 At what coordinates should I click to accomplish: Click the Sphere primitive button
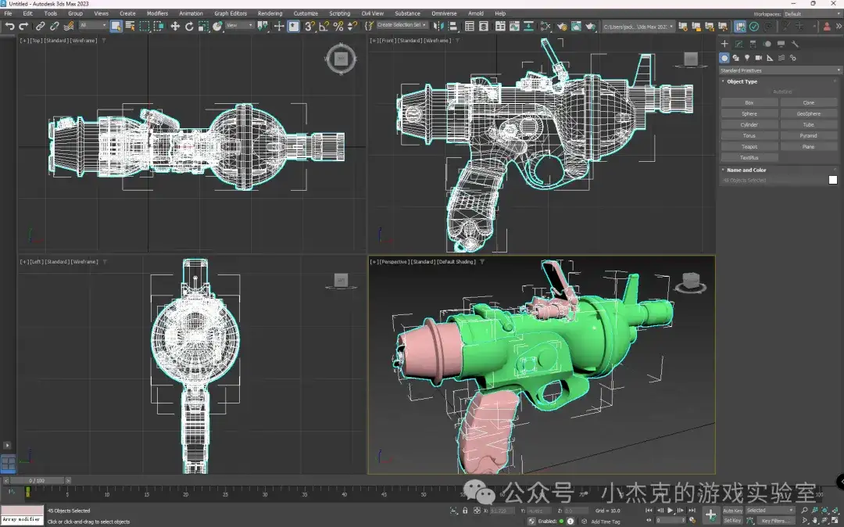pos(749,113)
